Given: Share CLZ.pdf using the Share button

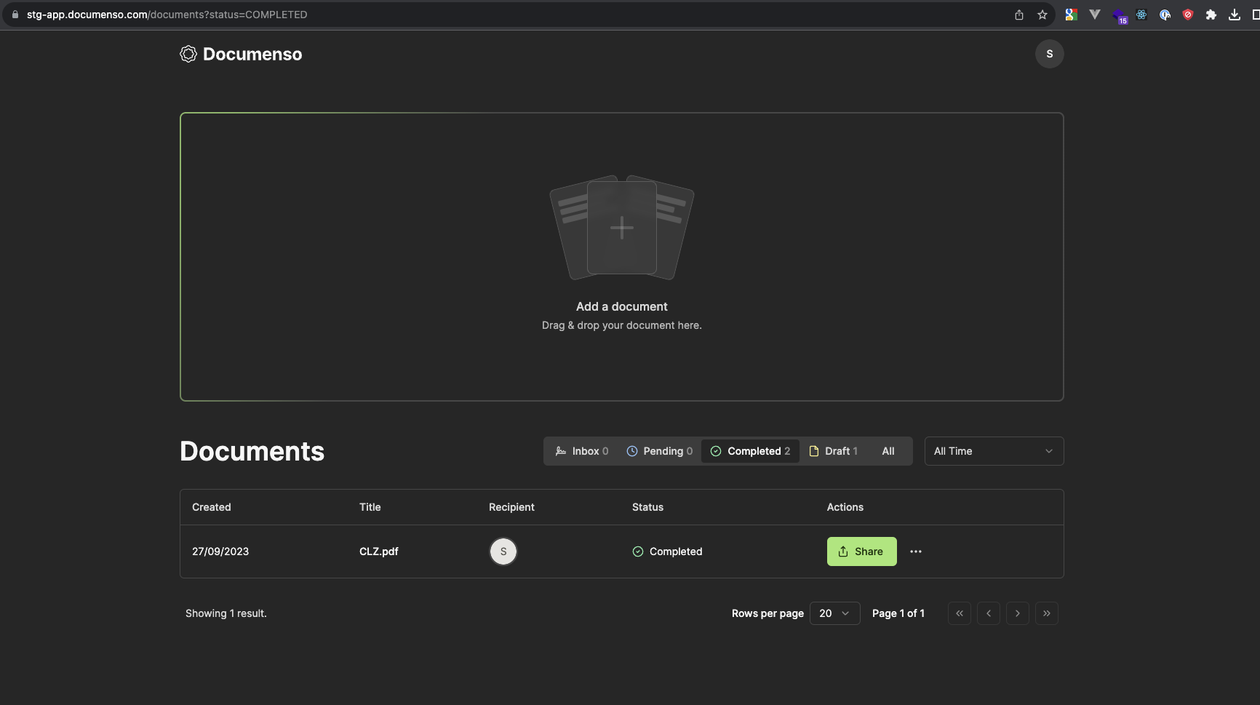Looking at the screenshot, I should tap(861, 551).
